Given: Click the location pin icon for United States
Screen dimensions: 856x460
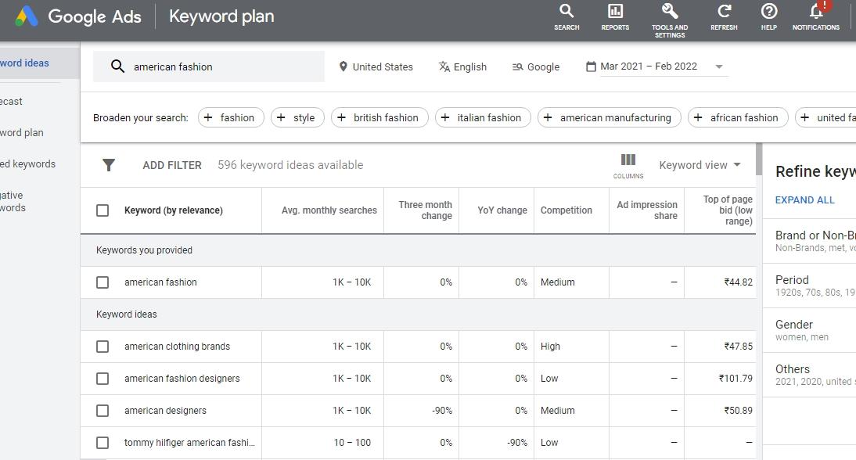Looking at the screenshot, I should [343, 66].
